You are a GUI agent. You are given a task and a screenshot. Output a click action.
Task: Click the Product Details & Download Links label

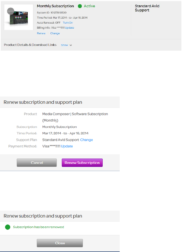tap(30, 45)
